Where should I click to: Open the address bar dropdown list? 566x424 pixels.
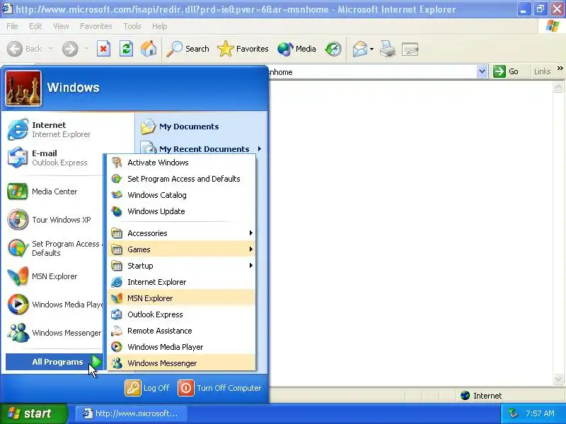(x=482, y=71)
